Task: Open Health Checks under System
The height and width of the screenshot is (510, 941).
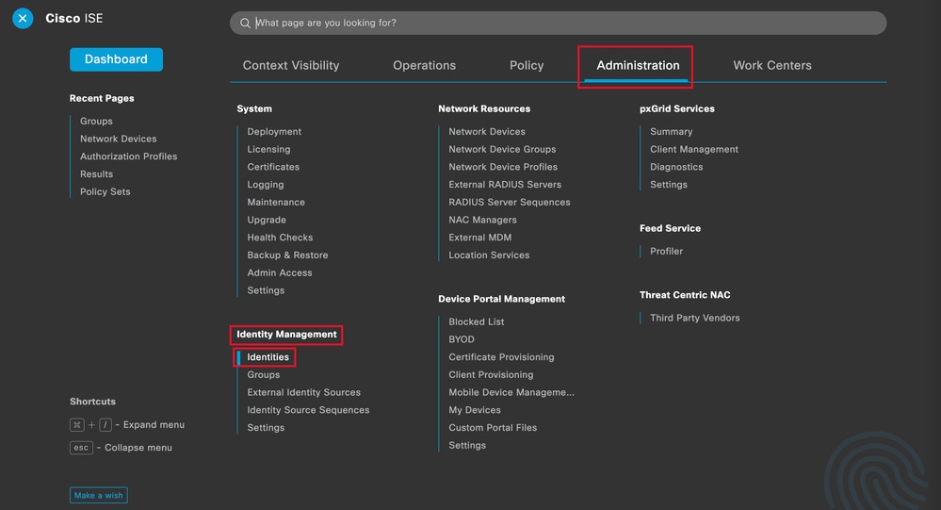Action: click(280, 238)
